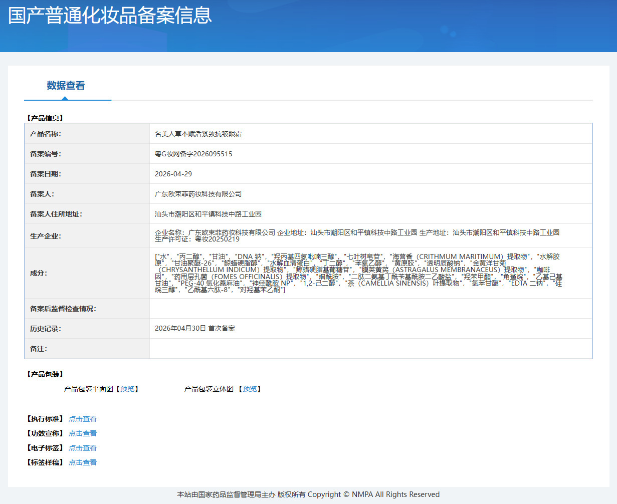Screen dimensions: 617x504
Task: View the 执行标准 details link
Action: pos(83,419)
